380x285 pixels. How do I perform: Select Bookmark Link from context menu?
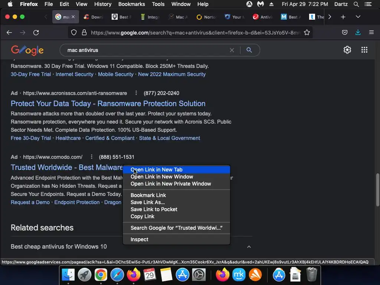coord(176,195)
